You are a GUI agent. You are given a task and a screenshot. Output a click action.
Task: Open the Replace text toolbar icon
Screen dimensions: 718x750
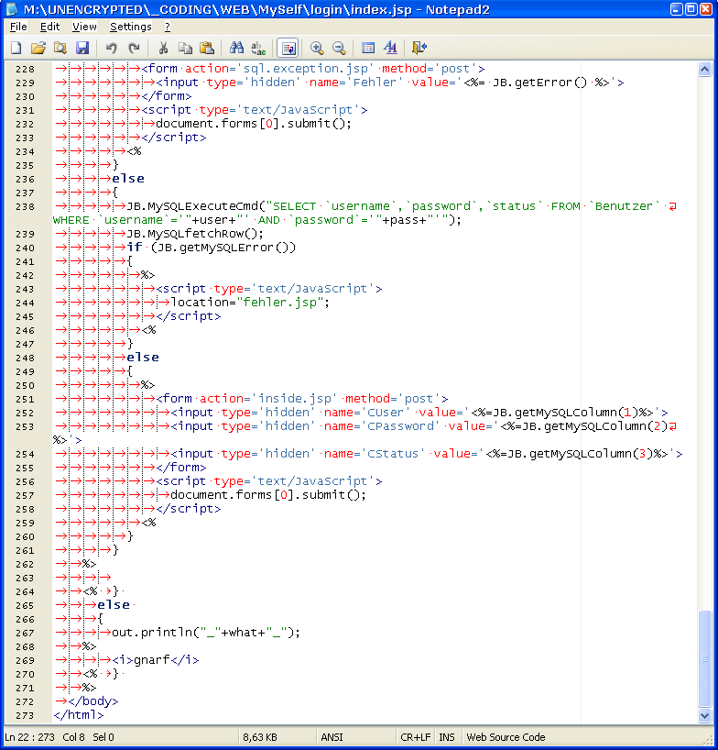click(x=258, y=48)
